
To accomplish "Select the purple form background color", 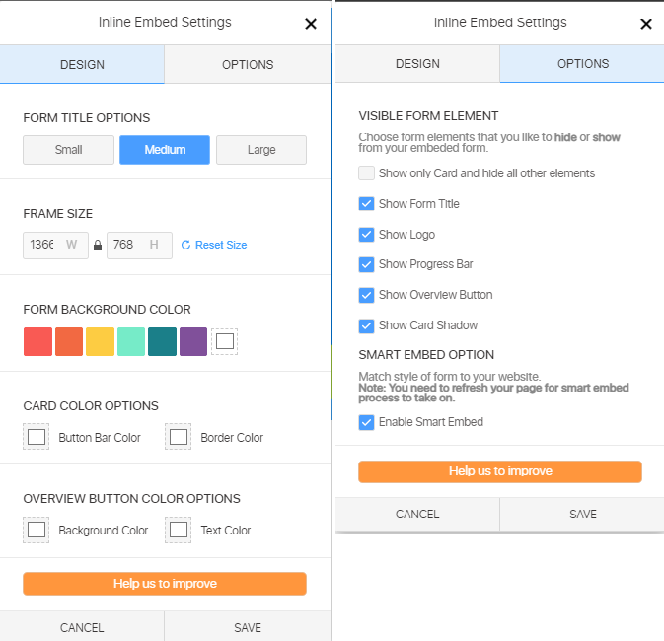I will [193, 341].
